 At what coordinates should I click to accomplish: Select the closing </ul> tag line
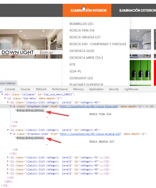tap(10, 177)
